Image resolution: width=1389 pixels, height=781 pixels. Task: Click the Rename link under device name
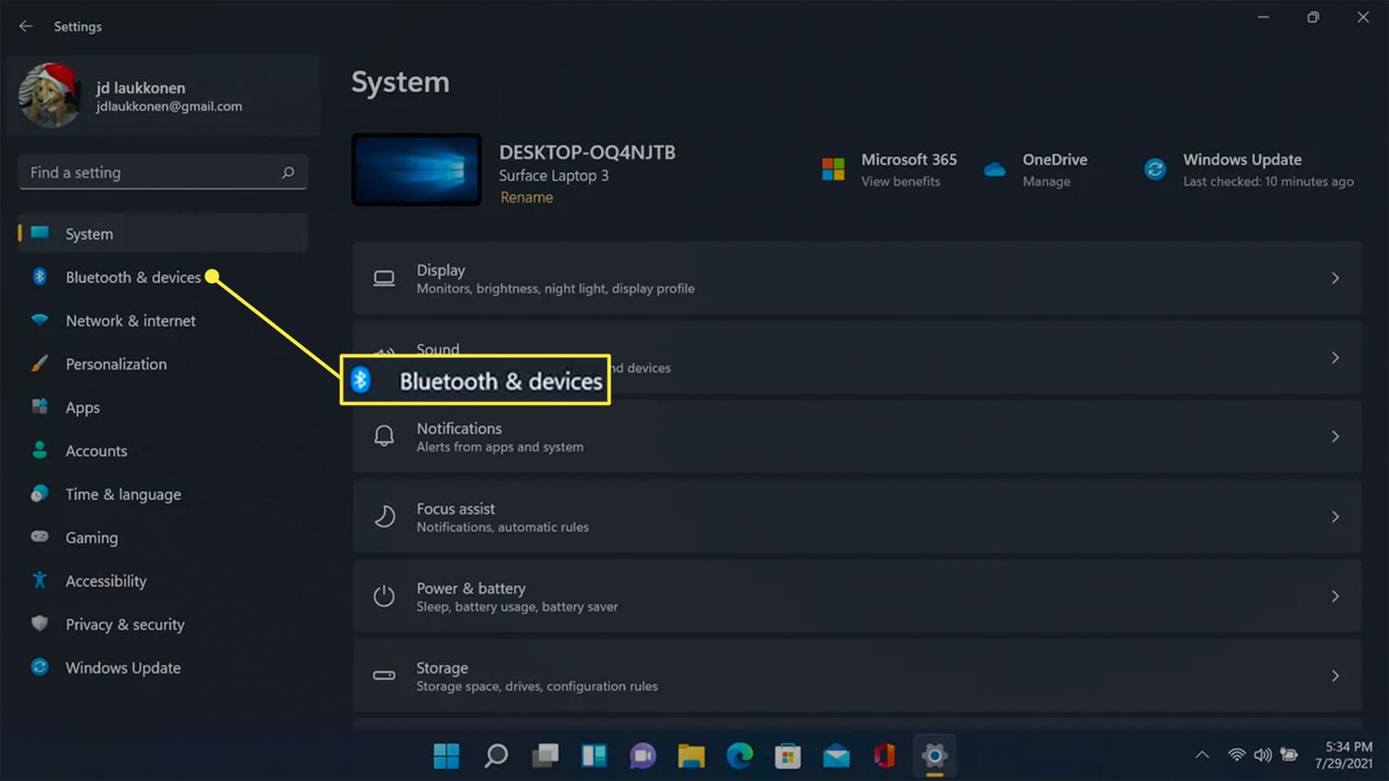pyautogui.click(x=526, y=197)
